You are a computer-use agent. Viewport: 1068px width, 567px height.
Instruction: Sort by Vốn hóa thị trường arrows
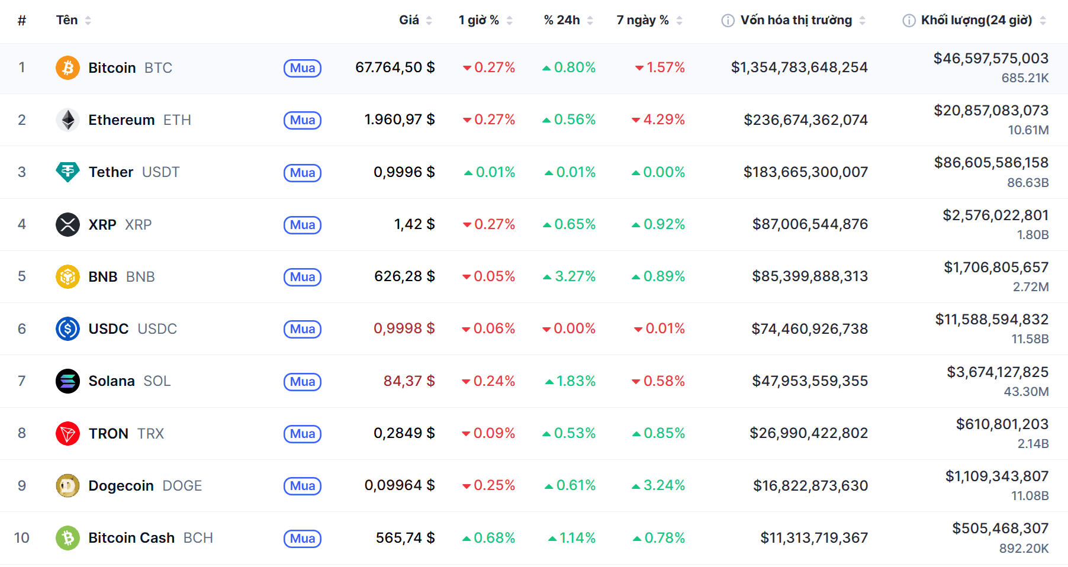click(x=862, y=21)
